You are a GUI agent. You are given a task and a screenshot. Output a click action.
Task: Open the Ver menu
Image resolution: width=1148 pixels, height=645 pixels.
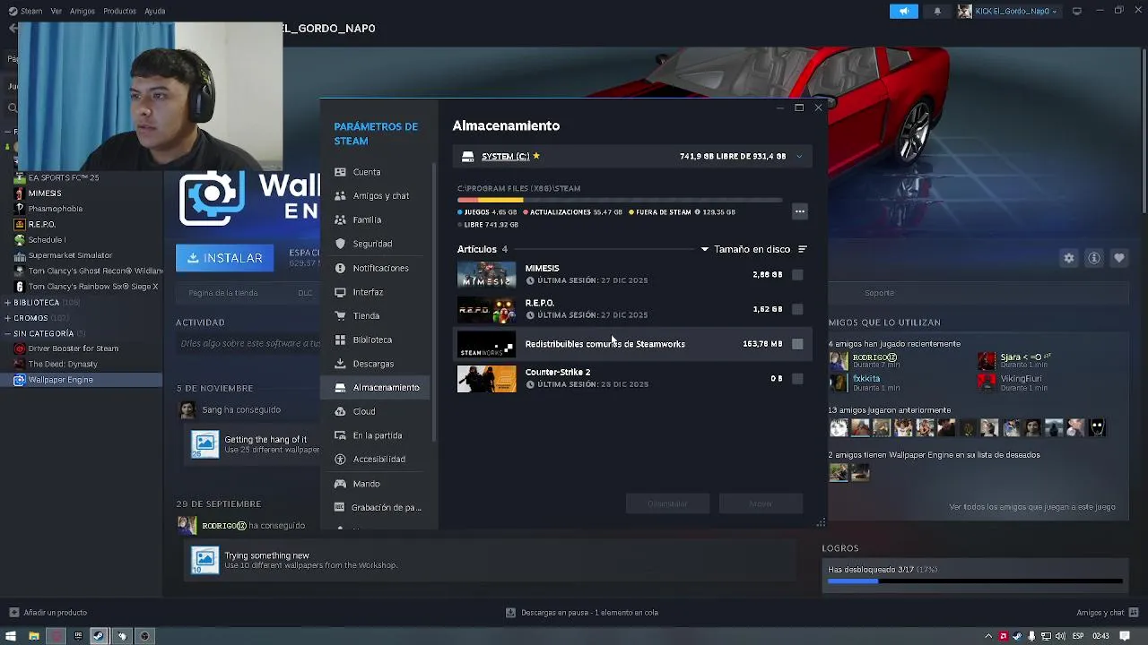tap(57, 11)
